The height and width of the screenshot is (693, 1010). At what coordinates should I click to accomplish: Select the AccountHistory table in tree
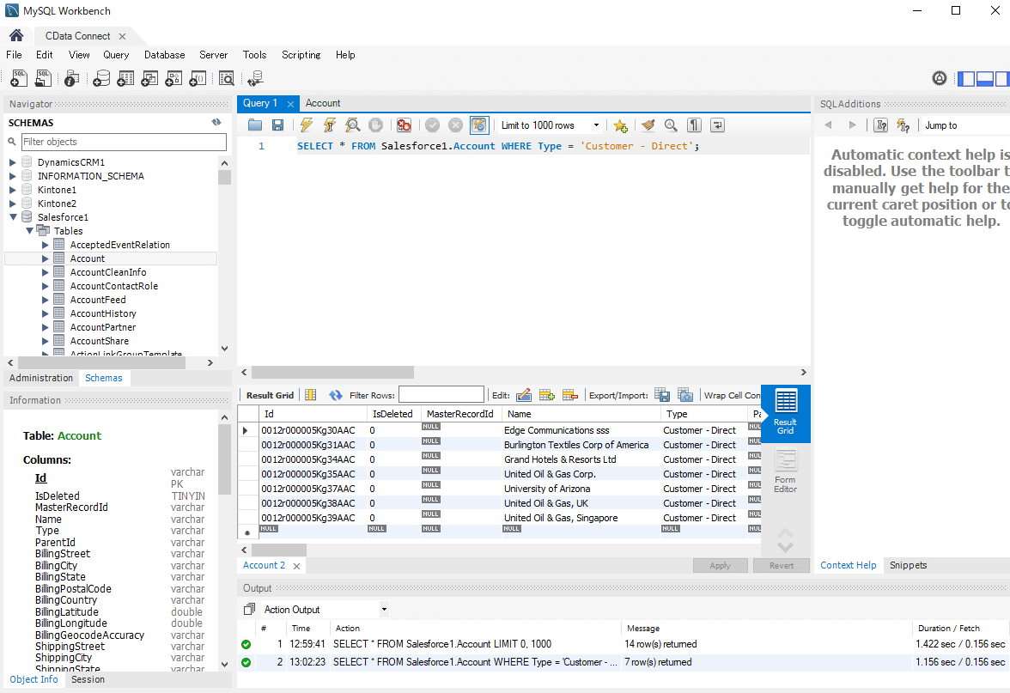[x=103, y=313]
